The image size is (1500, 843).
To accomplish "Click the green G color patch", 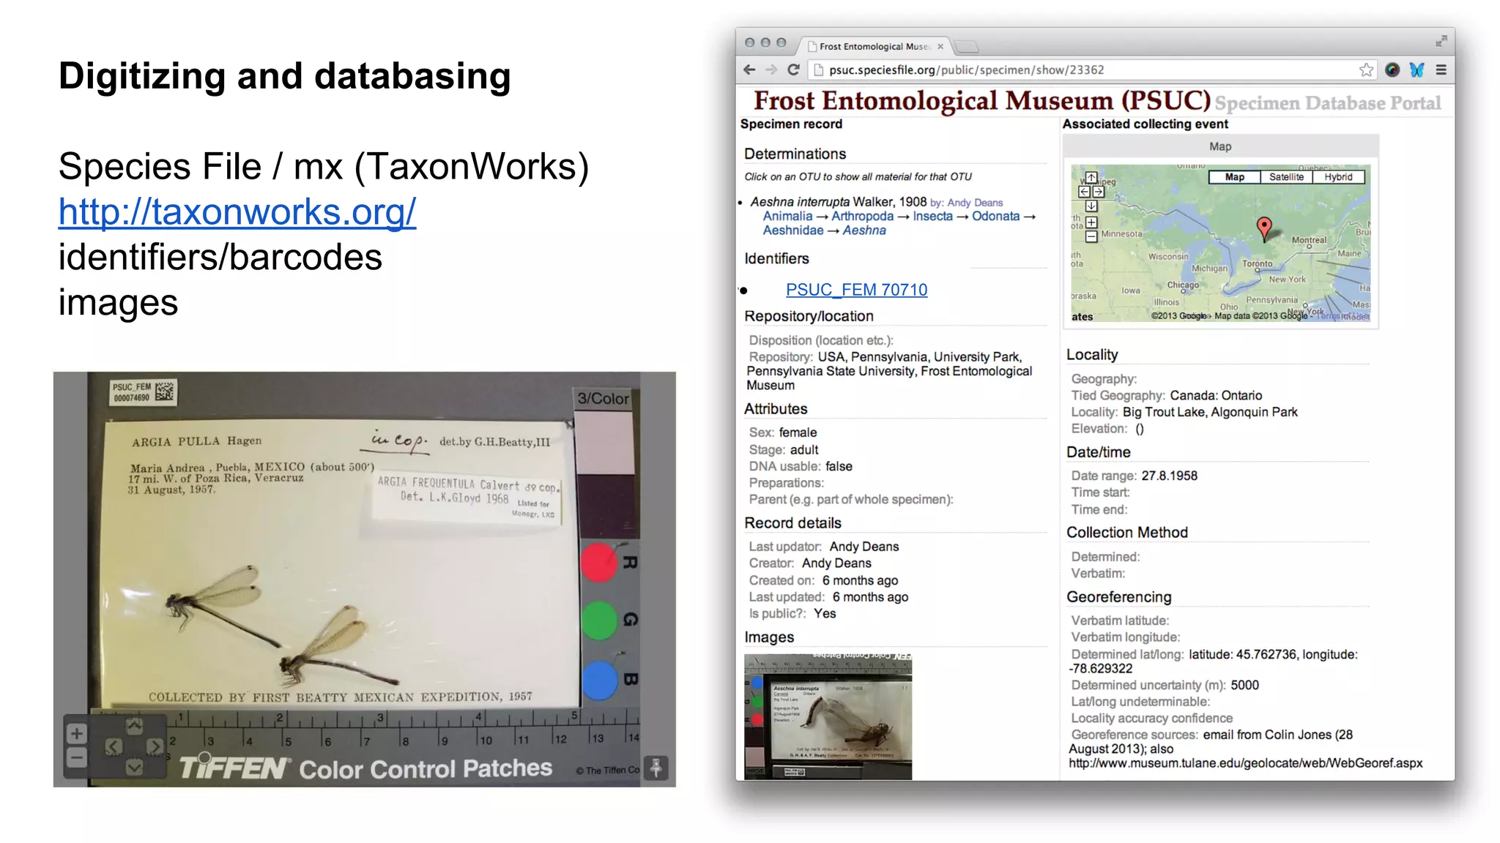I will (598, 621).
